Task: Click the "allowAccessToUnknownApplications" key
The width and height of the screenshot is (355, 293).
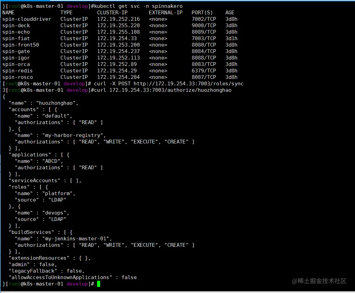Action: 60,278
